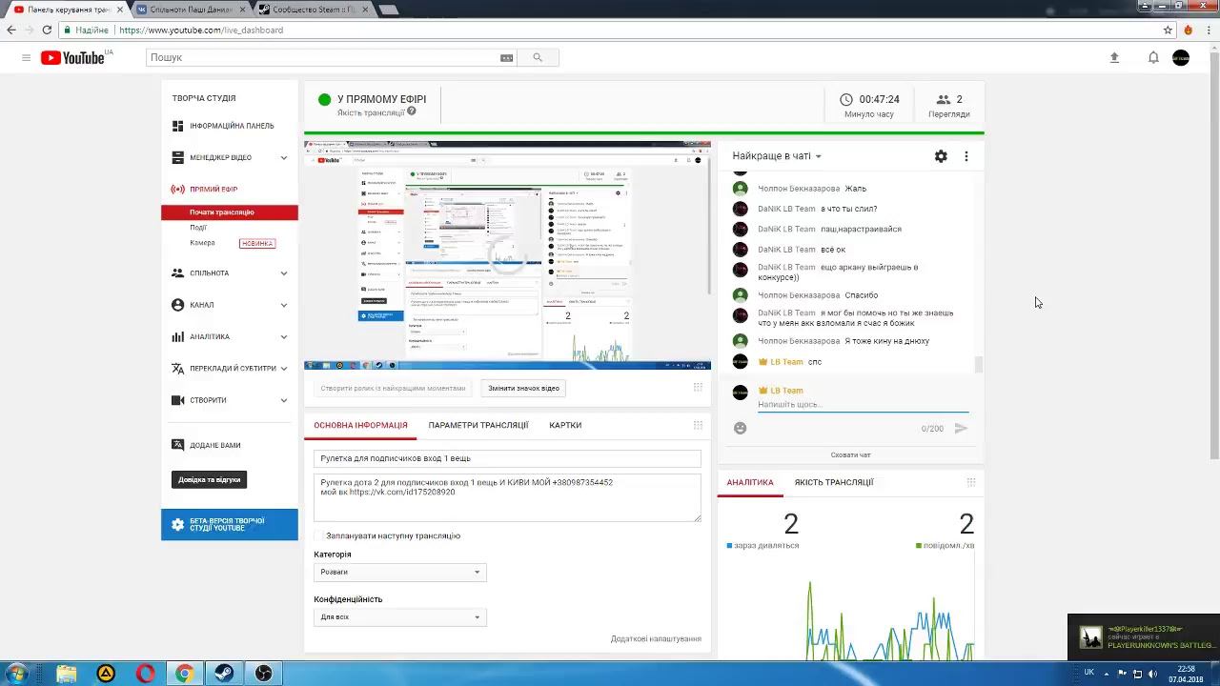Open Почати трансляцію sidebar item

point(230,212)
